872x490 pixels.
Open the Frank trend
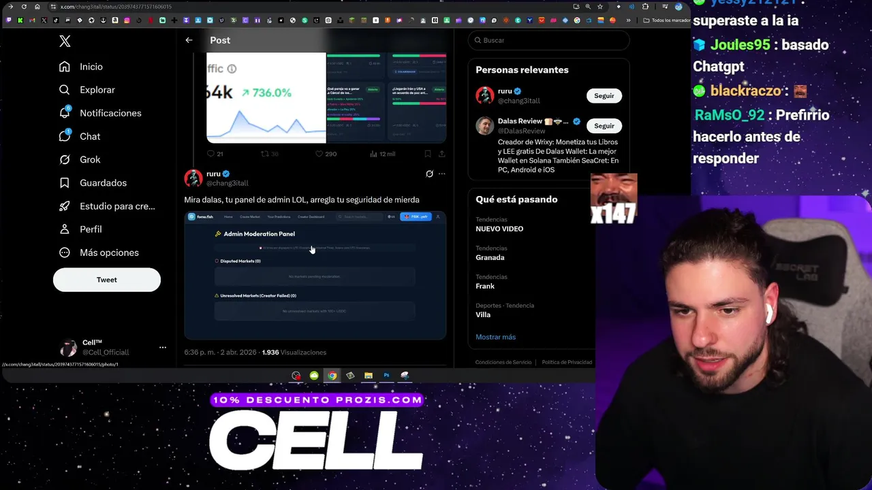click(485, 286)
